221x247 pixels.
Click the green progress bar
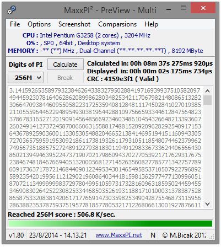coord(110,223)
